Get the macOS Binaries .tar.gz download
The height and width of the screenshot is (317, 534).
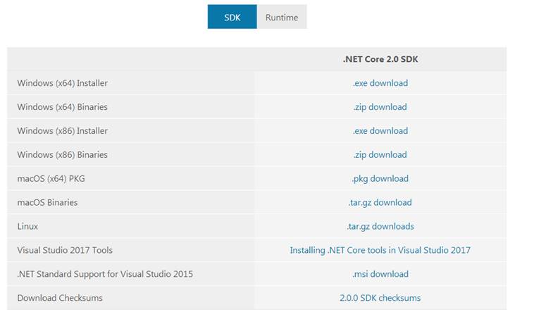click(x=380, y=202)
